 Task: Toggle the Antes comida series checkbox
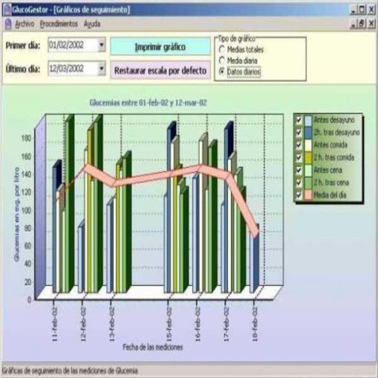click(x=299, y=145)
